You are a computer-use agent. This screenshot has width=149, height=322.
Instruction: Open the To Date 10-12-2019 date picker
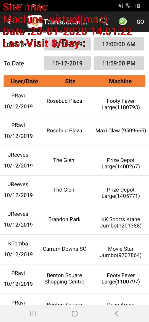point(67,63)
